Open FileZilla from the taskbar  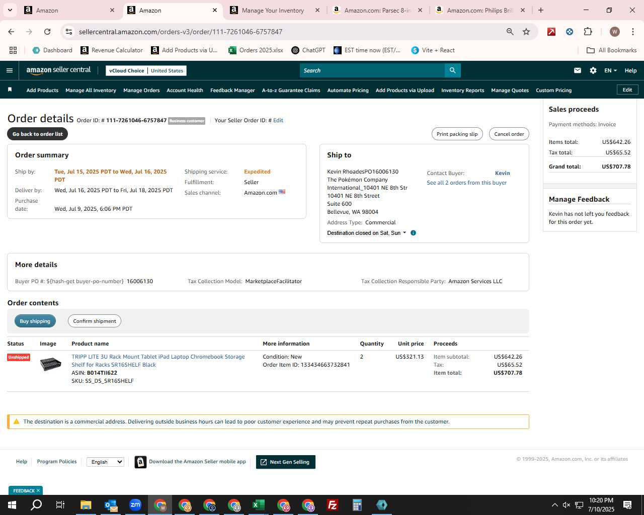tap(332, 504)
